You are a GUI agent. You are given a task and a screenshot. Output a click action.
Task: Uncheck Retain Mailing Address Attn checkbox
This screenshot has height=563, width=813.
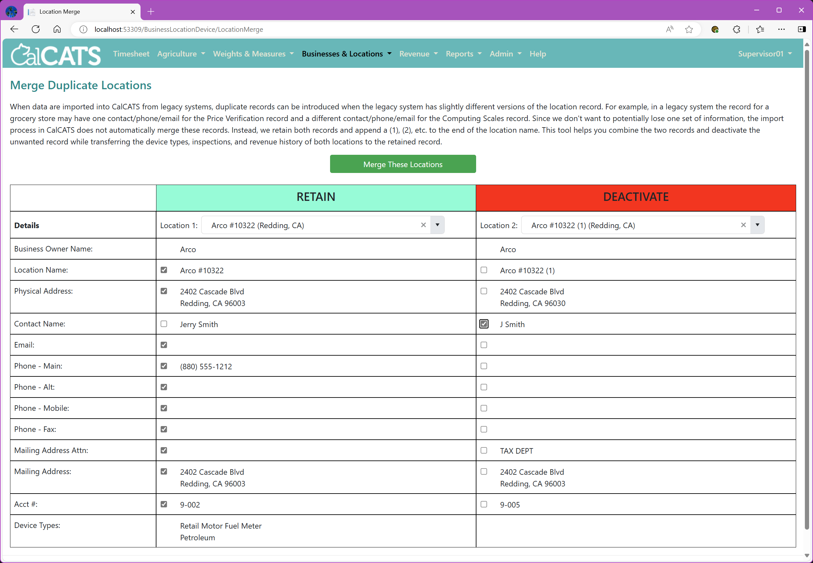pyautogui.click(x=164, y=450)
